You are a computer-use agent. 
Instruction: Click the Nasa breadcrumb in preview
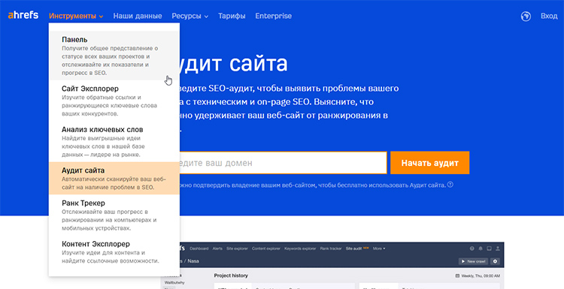193,261
